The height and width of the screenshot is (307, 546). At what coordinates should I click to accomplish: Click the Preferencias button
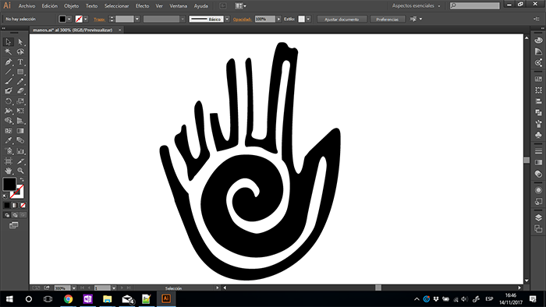point(387,19)
